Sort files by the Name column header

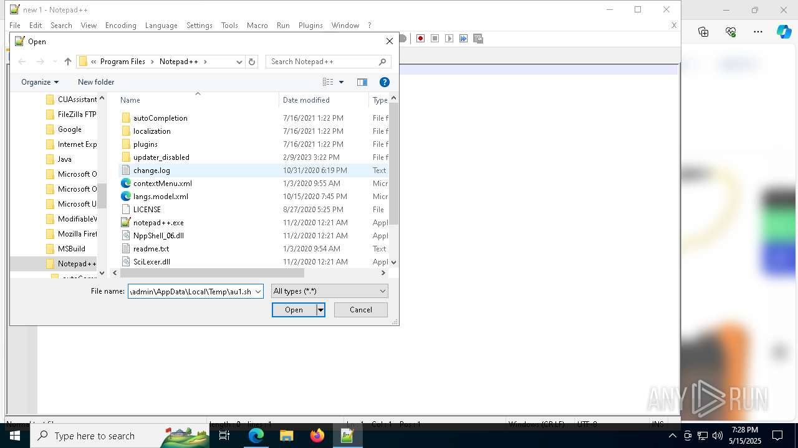pos(198,100)
